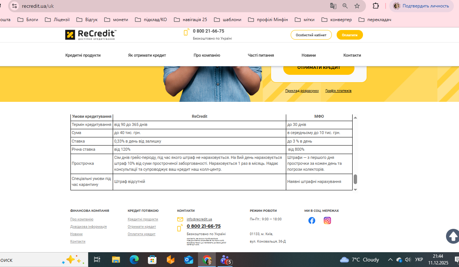This screenshot has height=267, width=459.
Task: Click the table's vertical scrollbar thumb
Action: point(355,179)
